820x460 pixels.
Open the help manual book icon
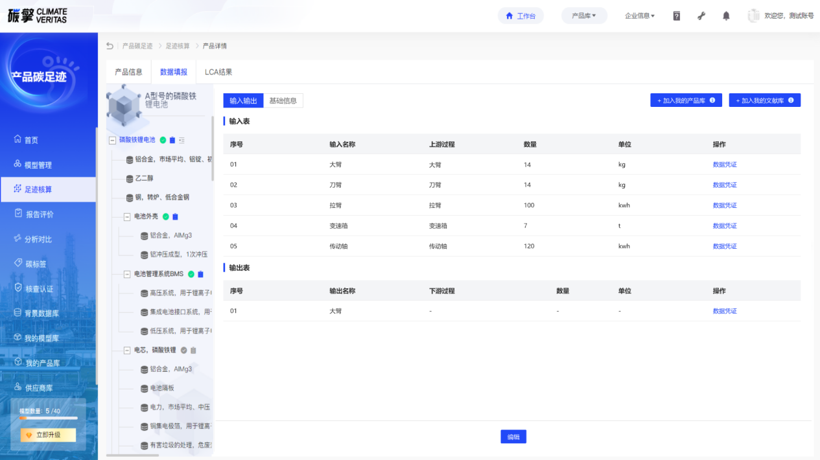(x=676, y=16)
